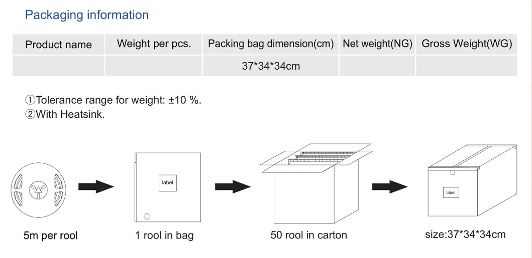Click the label on the packing bag
The height and width of the screenshot is (258, 532).
point(167,182)
